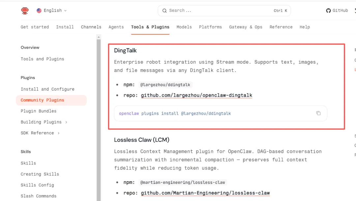
Task: Click the OpenClaw lobster logo
Action: pyautogui.click(x=25, y=11)
